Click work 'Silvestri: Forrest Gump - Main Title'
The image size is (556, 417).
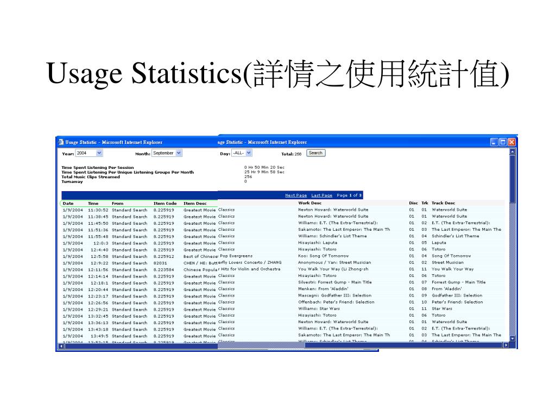(334, 282)
